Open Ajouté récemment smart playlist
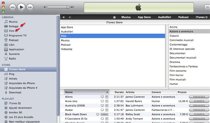210x123 pixels. point(20,108)
